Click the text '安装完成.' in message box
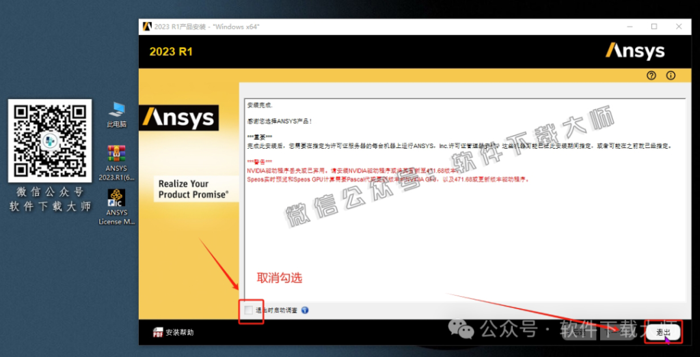 260,106
